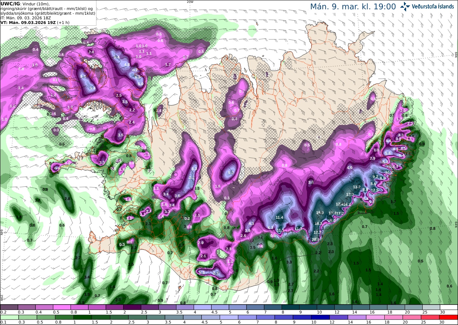This screenshot has width=458, height=325.
Task: Click the 2.1 value in south Iceland
Action: [x=197, y=215]
